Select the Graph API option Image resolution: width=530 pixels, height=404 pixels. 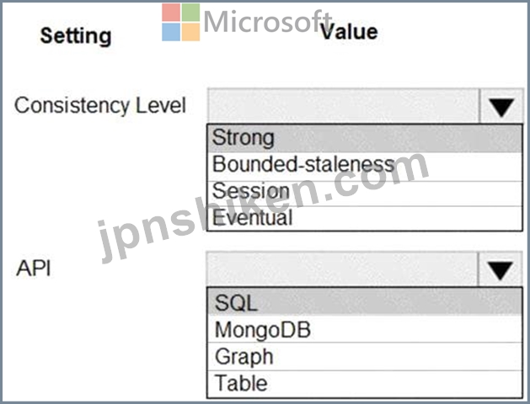coord(365,356)
